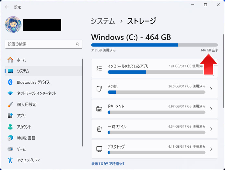This screenshot has height=170, width=225.
Task: Expand ドキュメント storage category chevron
Action: click(211, 109)
